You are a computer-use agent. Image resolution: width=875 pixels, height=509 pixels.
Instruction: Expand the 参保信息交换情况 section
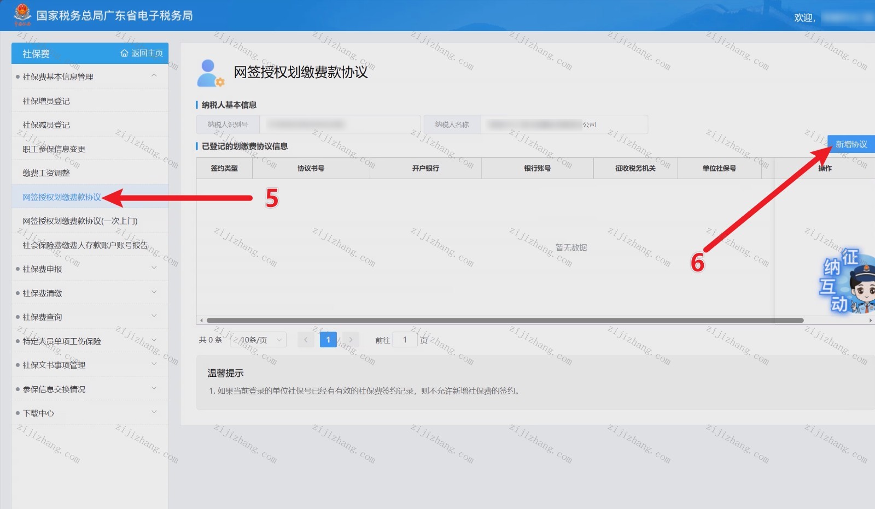pos(90,389)
